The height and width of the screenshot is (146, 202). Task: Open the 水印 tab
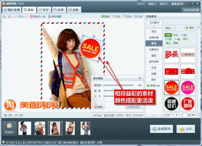(x=59, y=10)
